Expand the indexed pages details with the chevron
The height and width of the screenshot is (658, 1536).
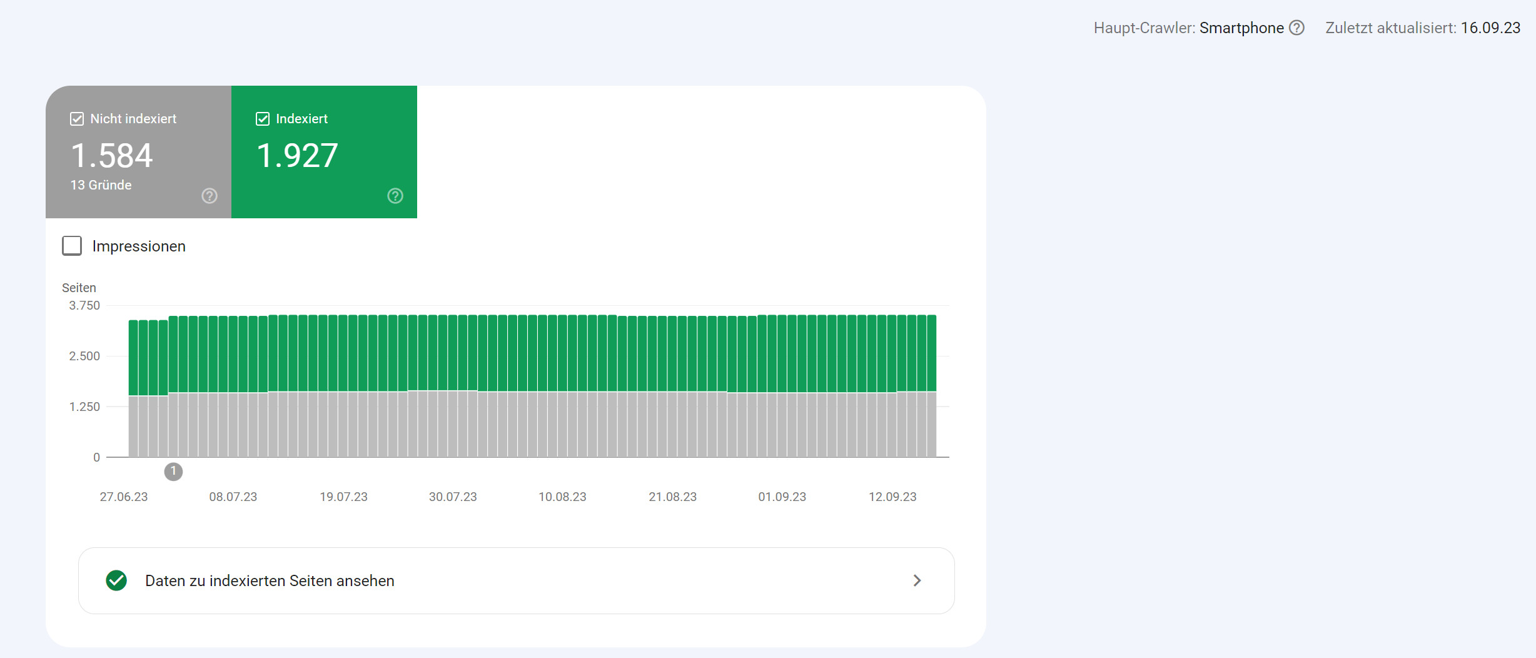pyautogui.click(x=917, y=580)
